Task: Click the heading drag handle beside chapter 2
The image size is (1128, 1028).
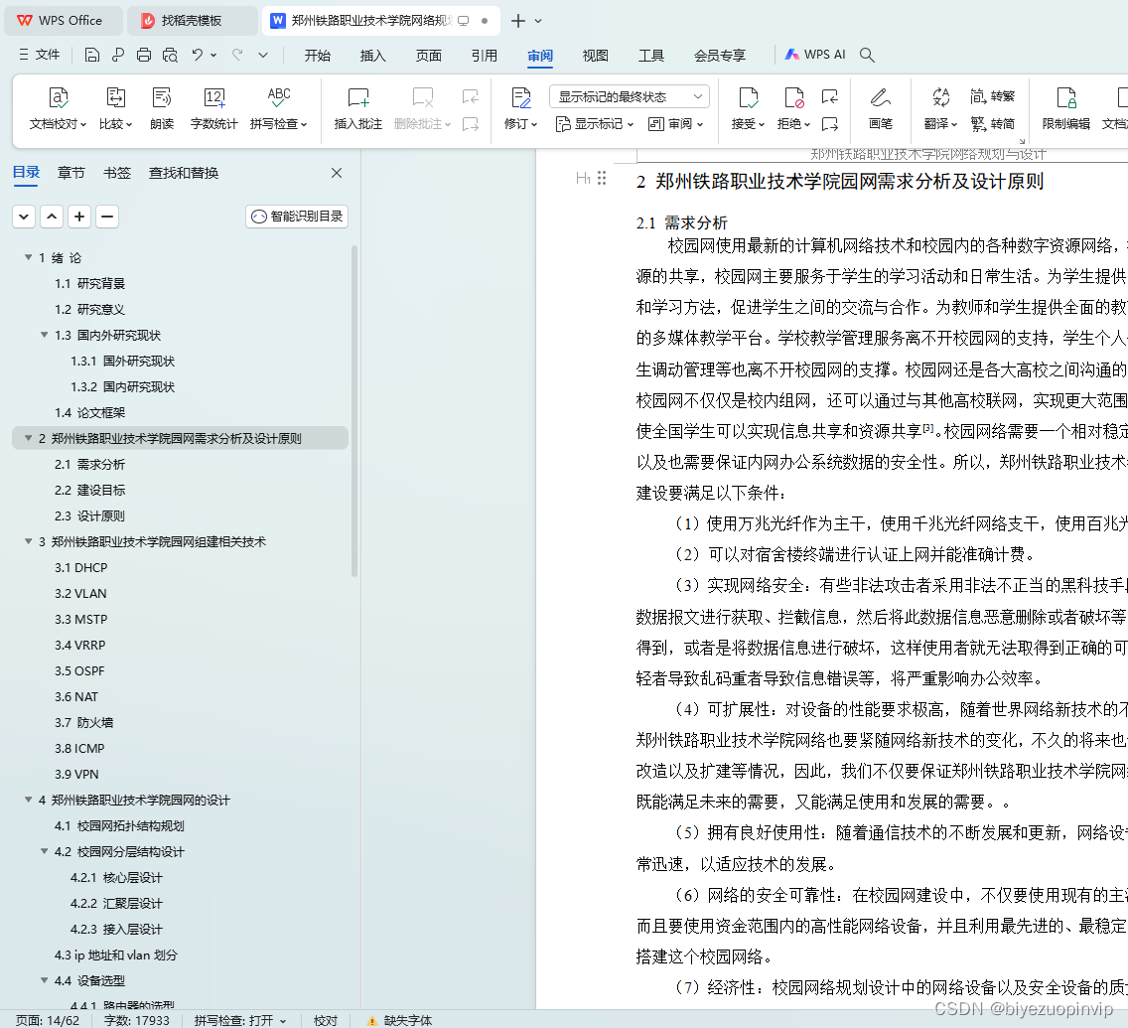Action: click(602, 178)
